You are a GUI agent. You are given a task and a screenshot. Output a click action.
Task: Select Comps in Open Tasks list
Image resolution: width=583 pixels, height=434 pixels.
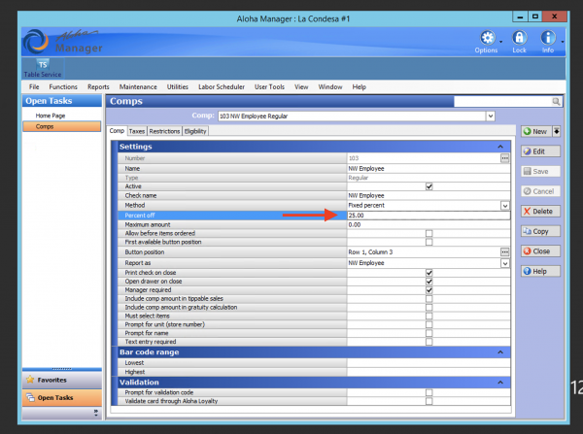click(x=62, y=127)
